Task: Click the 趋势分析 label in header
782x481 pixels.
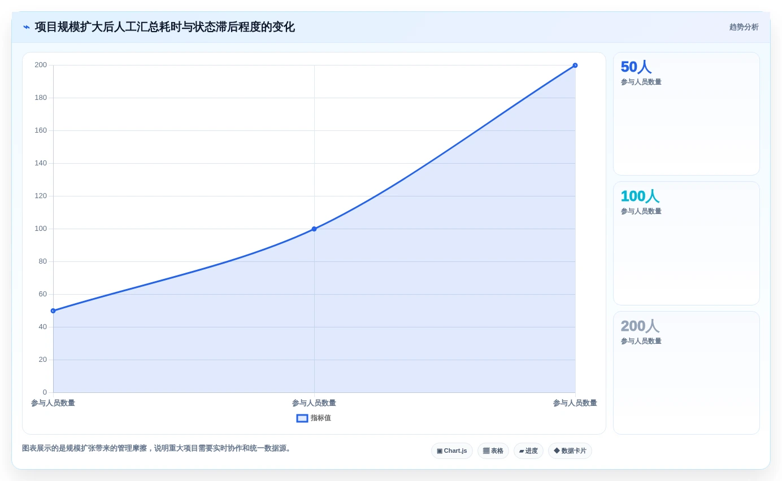Action: 744,27
